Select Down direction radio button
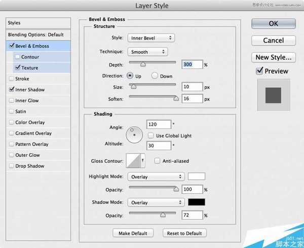This screenshot has height=248, width=304. (155, 76)
